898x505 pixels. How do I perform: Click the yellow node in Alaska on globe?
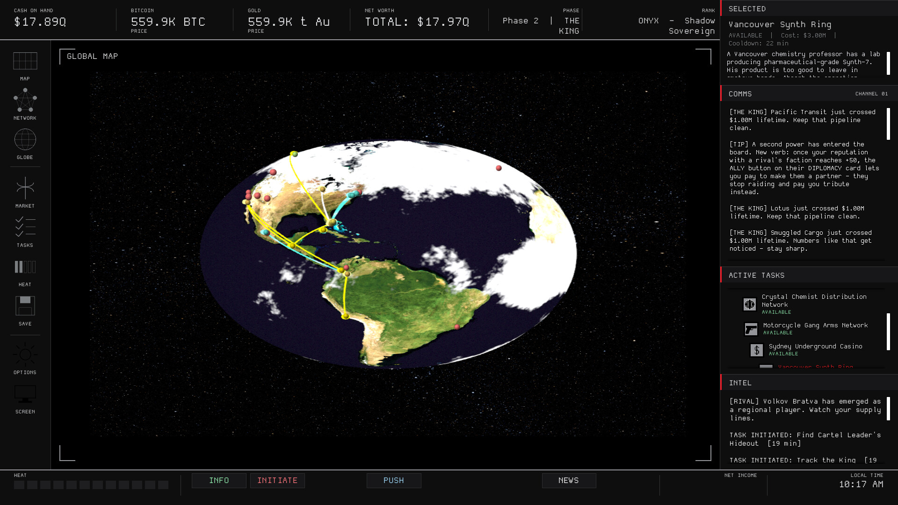click(294, 154)
